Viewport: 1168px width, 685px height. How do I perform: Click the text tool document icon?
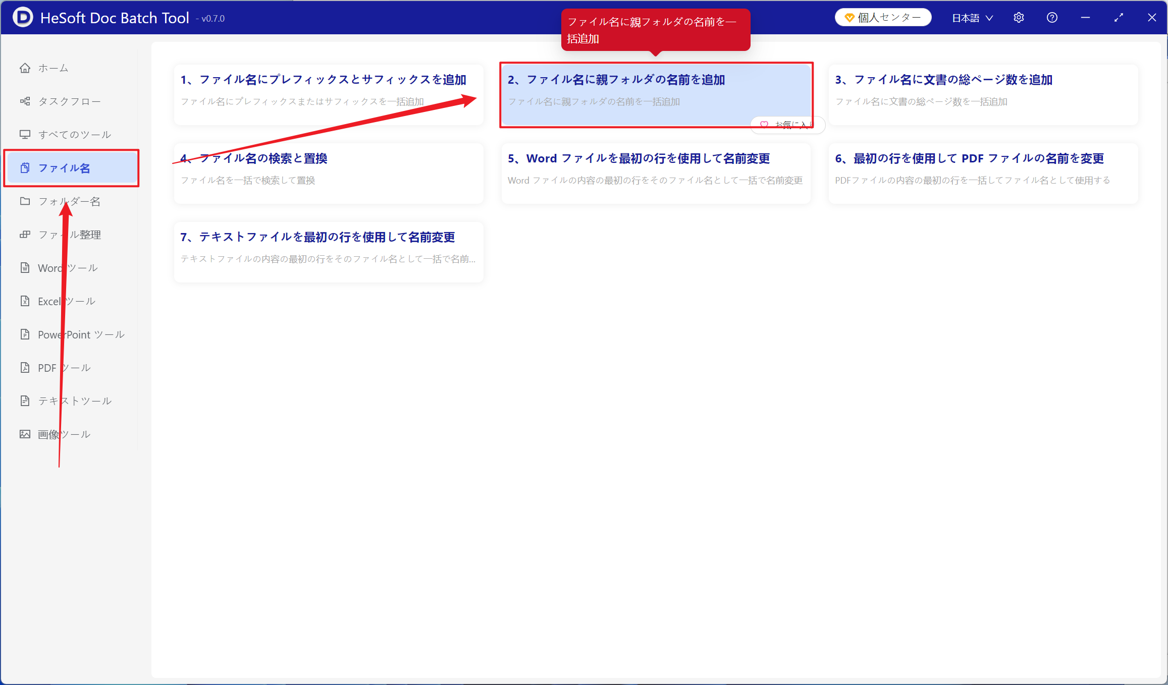tap(25, 401)
